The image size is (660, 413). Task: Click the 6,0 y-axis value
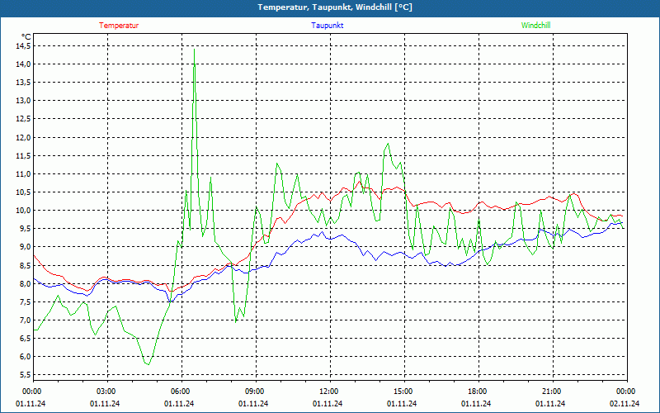click(26, 357)
